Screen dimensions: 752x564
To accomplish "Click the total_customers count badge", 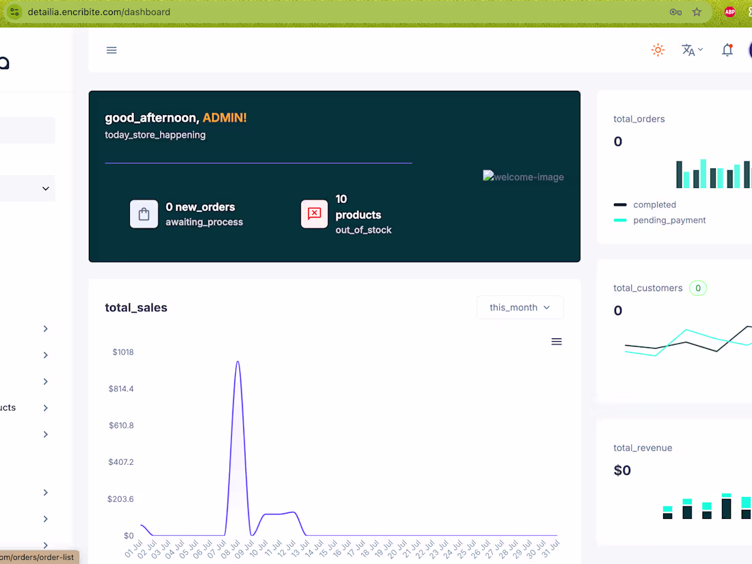I will click(698, 288).
